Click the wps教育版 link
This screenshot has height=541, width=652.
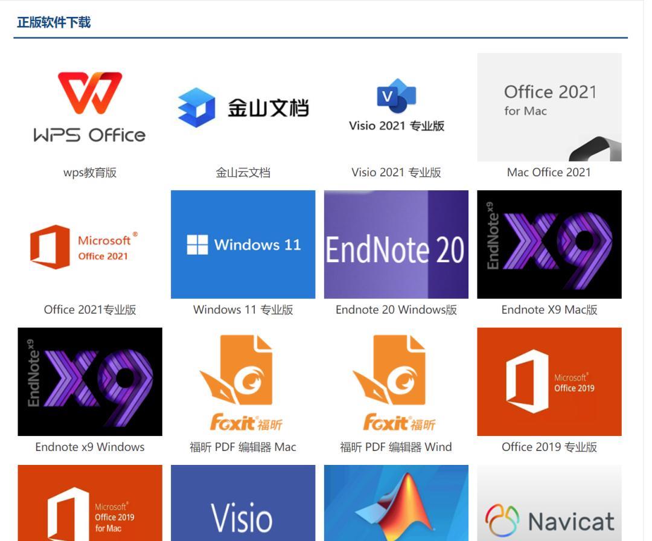click(90, 173)
